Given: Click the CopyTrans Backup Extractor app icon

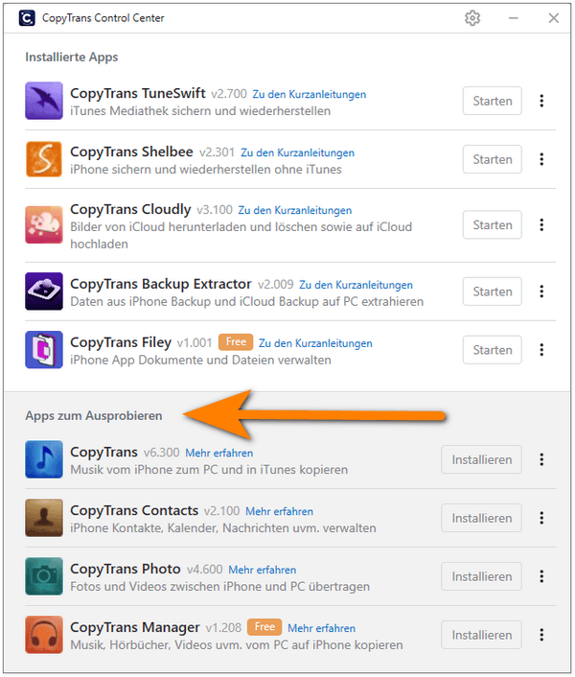Looking at the screenshot, I should coord(43,292).
